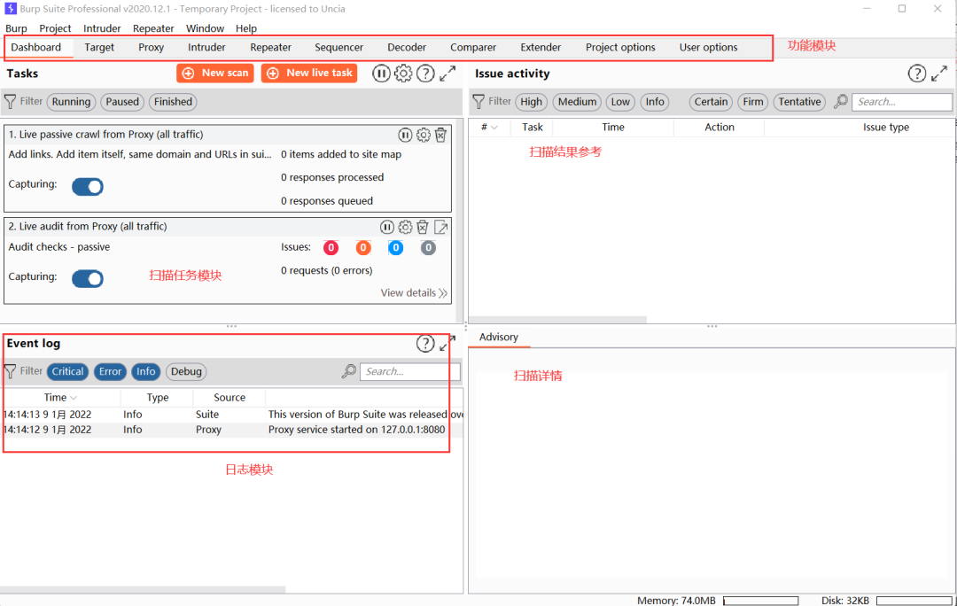Toggle the Running tasks filter
This screenshot has width=957, height=606.
tap(71, 102)
